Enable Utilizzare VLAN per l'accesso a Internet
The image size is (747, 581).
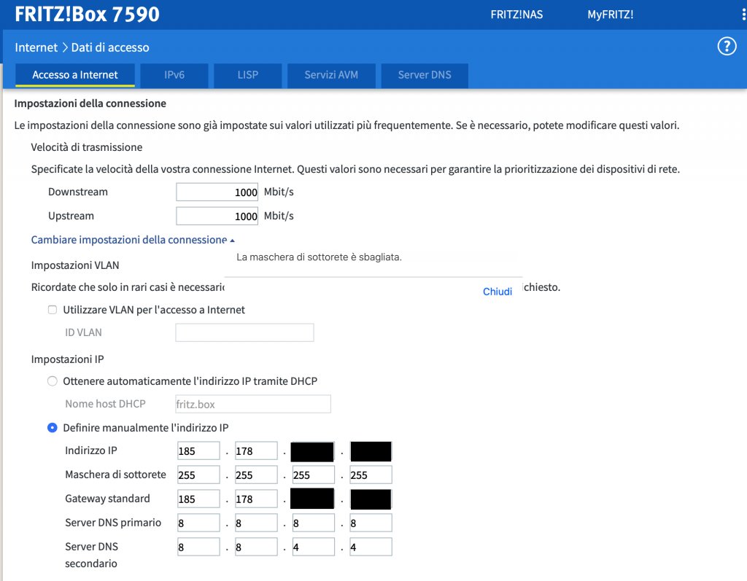[53, 310]
